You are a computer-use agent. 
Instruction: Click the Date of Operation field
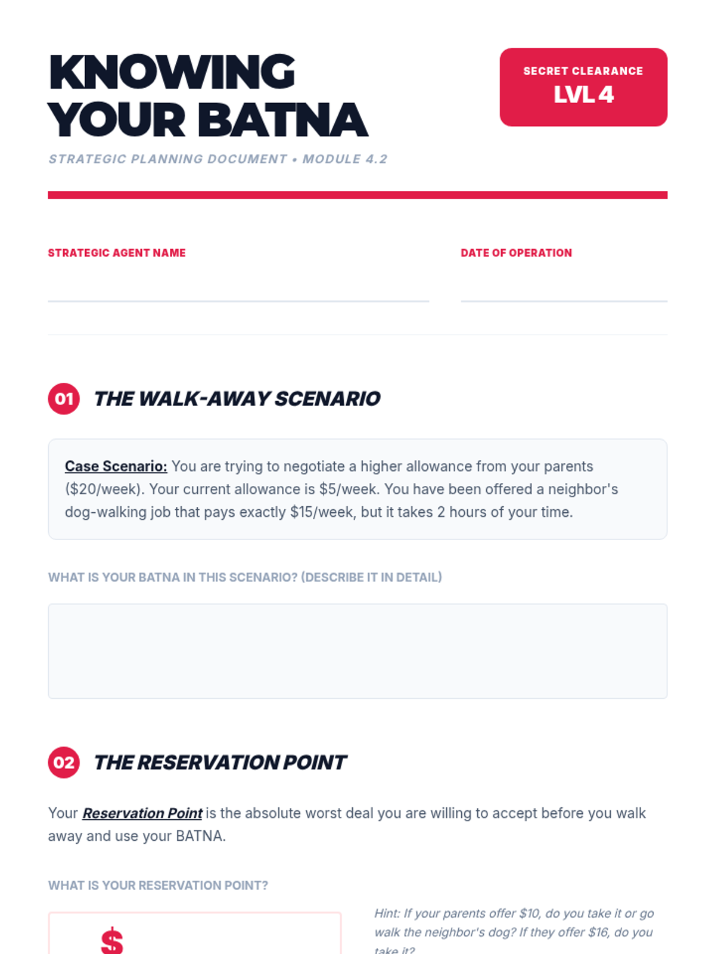(564, 286)
